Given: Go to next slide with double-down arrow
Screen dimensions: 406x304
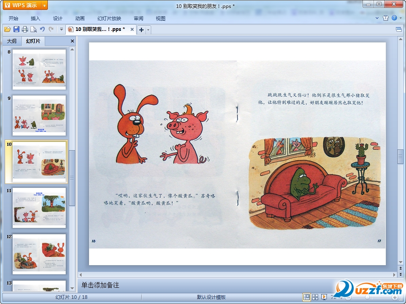Looking at the screenshot, I should pyautogui.click(x=400, y=274).
